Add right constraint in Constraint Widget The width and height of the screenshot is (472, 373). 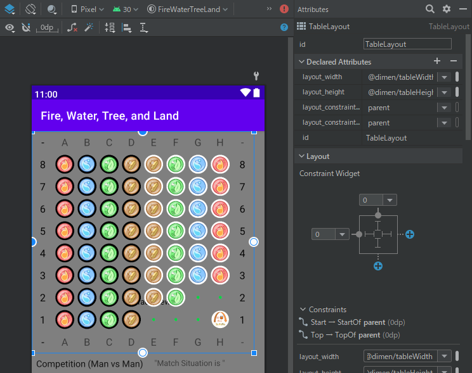point(410,234)
